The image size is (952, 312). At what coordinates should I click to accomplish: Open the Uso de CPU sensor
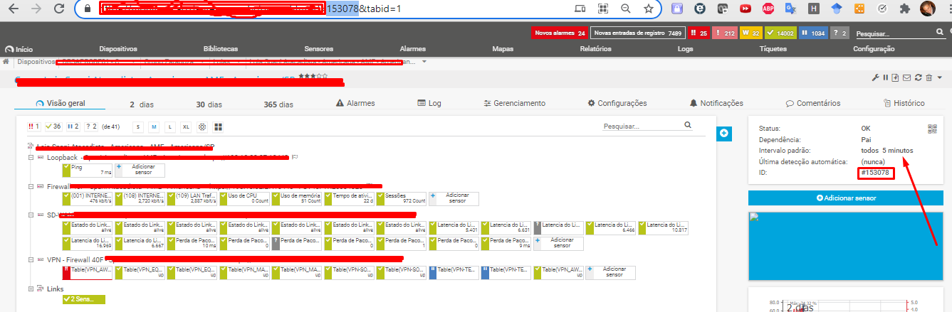(x=244, y=198)
